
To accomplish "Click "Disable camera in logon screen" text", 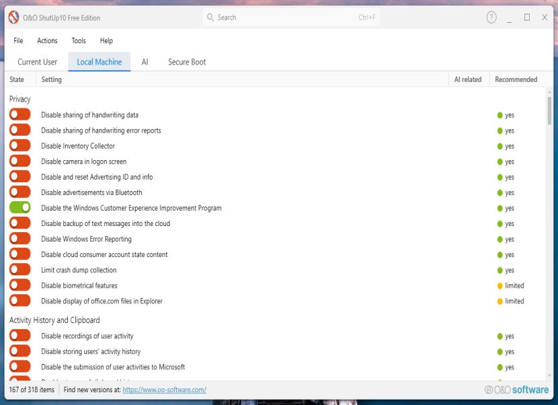I will click(83, 161).
